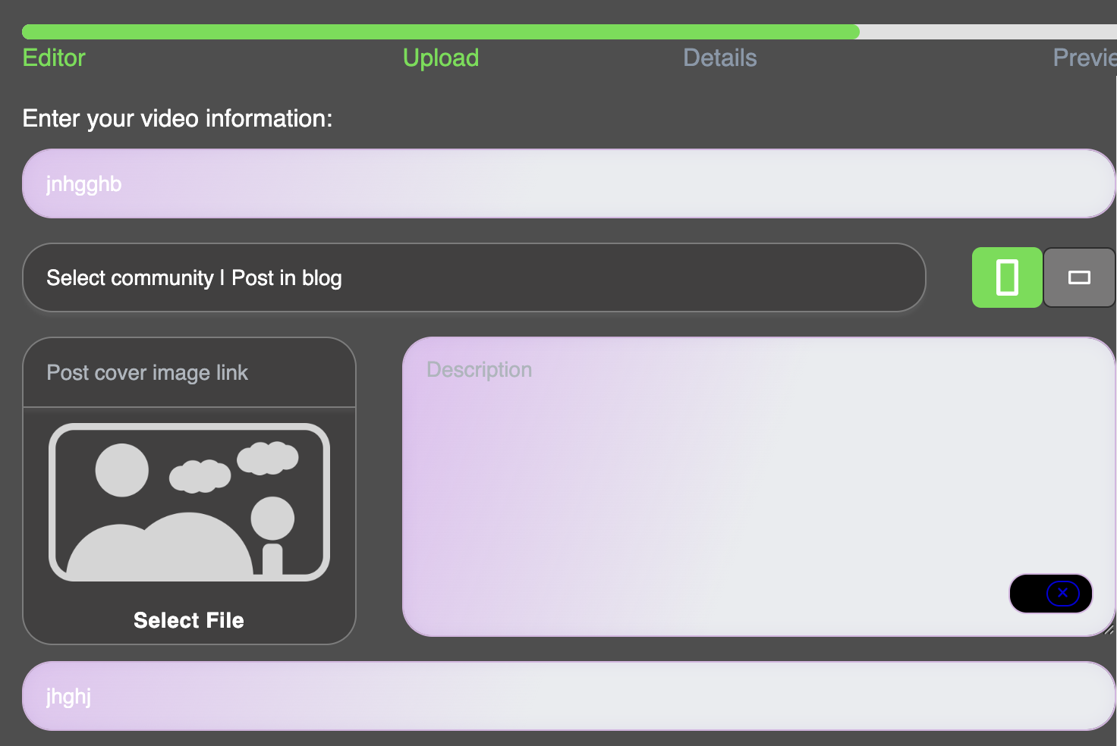1117x746 pixels.
Task: Click the Enter your video information heading
Action: 178,118
